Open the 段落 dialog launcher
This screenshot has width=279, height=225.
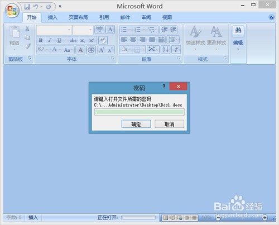pyautogui.click(x=179, y=58)
